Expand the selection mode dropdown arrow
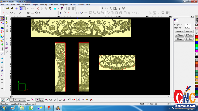 [24, 8]
